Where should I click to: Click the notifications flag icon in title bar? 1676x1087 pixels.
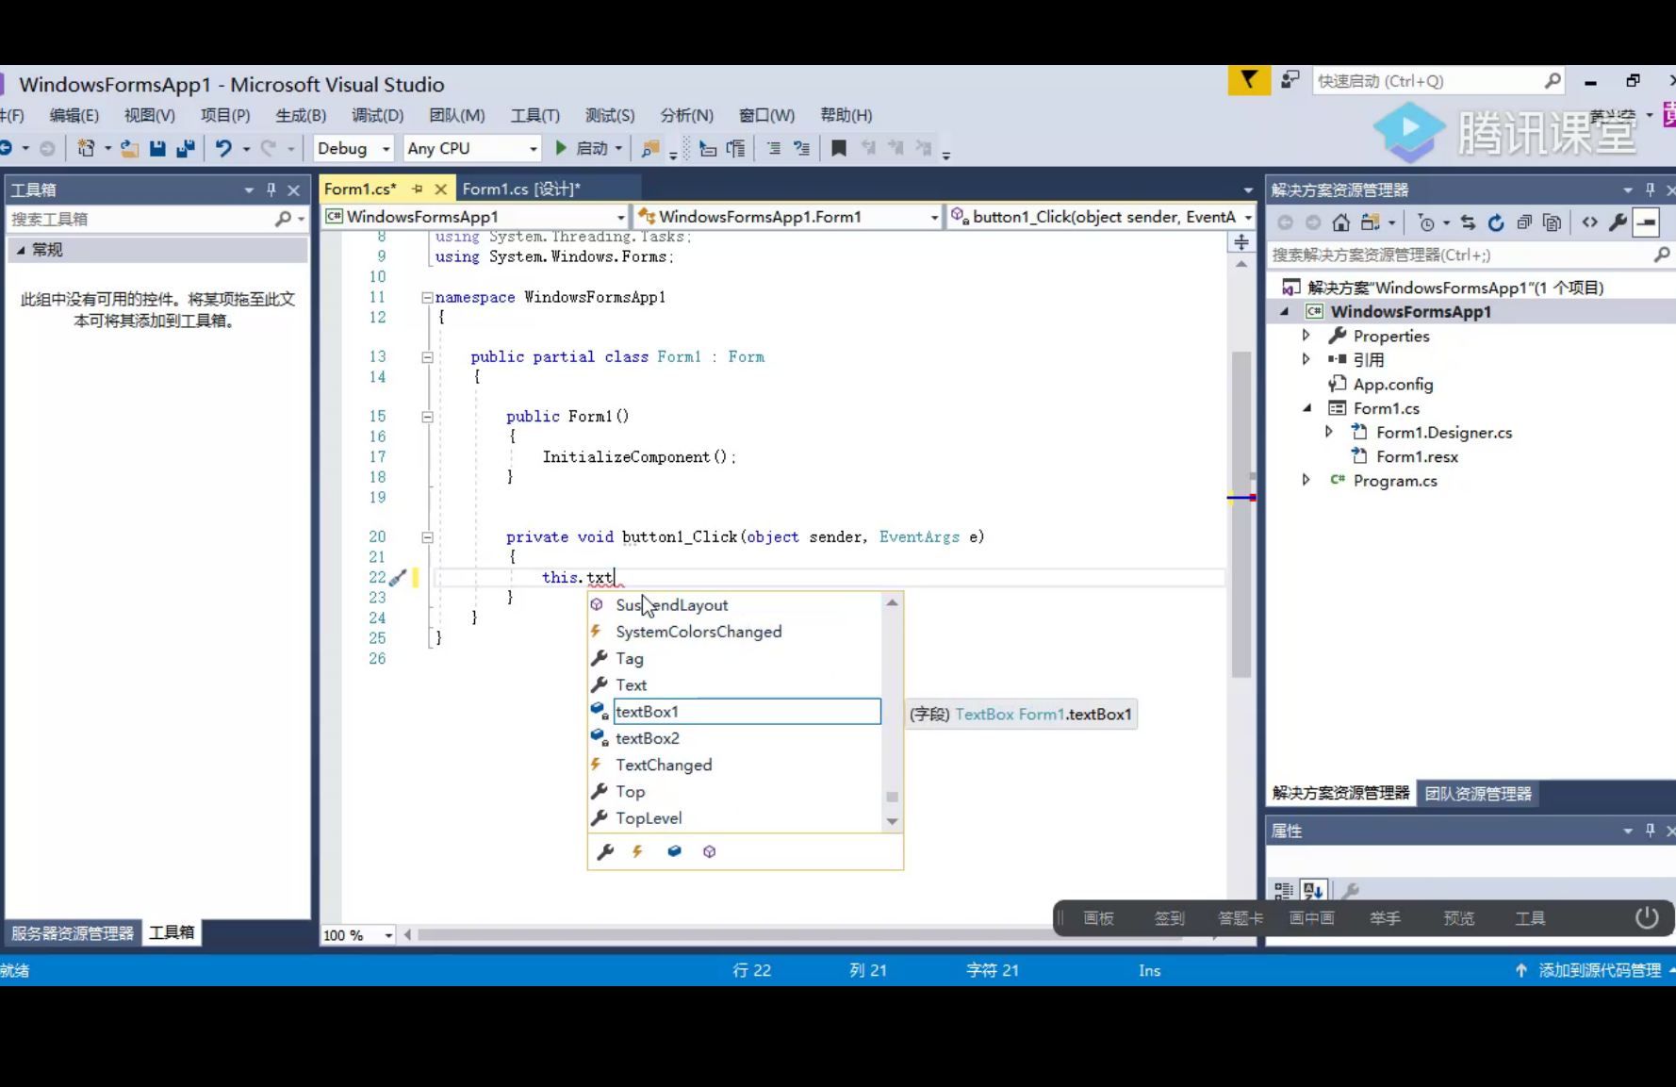pos(1249,81)
